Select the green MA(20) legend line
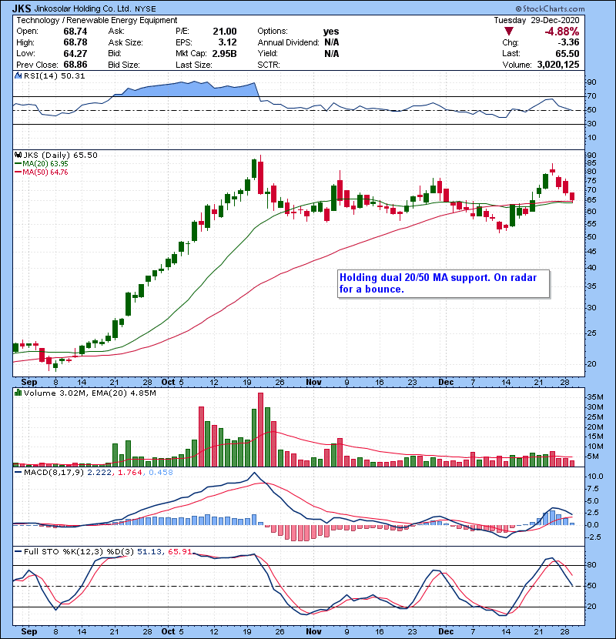 coord(18,164)
